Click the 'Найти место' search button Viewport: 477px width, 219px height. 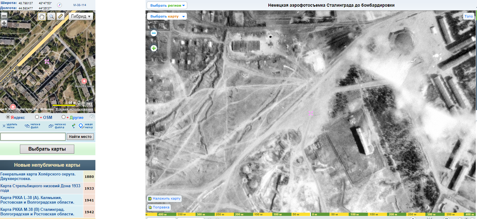pos(81,137)
